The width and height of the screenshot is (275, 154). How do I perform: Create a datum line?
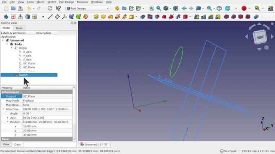[50, 17]
